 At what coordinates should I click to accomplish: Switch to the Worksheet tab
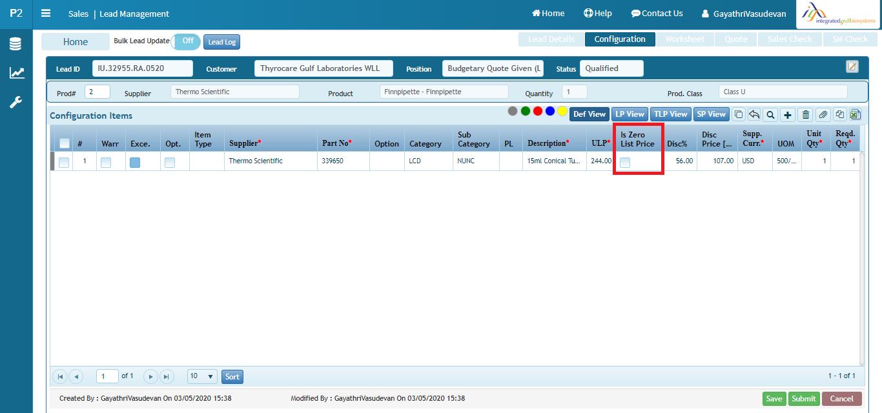[685, 39]
